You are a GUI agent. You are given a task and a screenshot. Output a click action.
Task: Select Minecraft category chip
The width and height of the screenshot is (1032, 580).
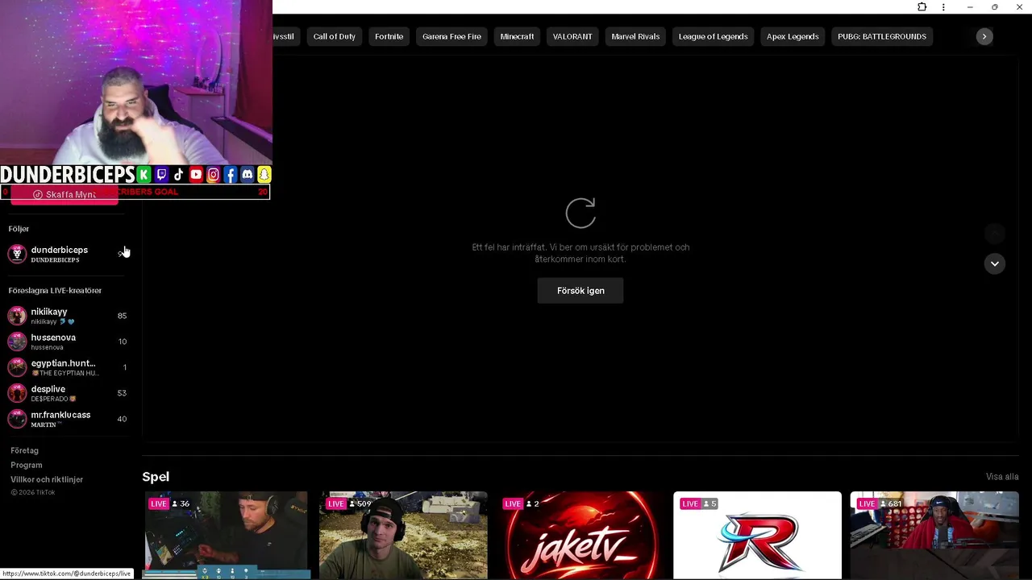(x=517, y=36)
